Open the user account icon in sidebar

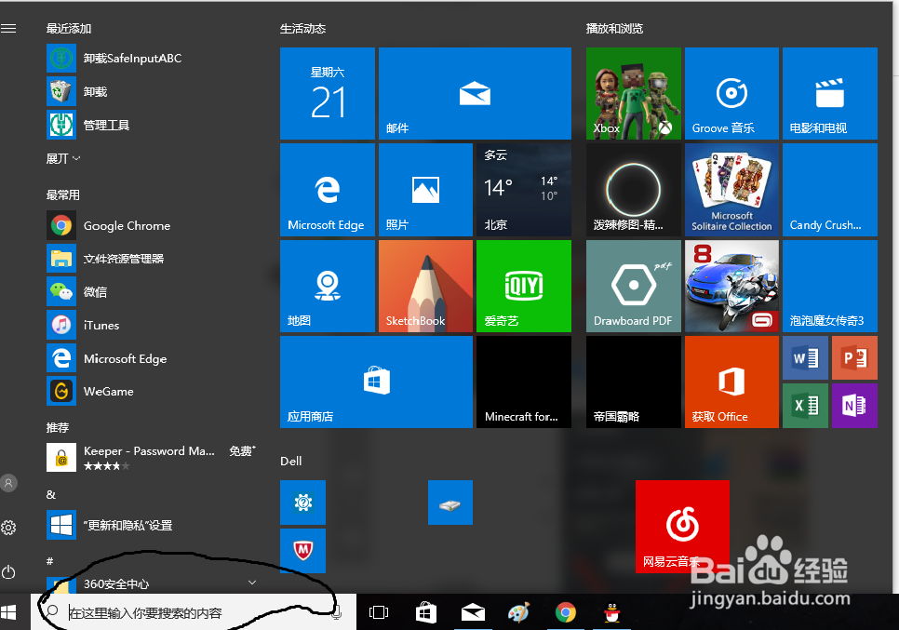point(8,483)
